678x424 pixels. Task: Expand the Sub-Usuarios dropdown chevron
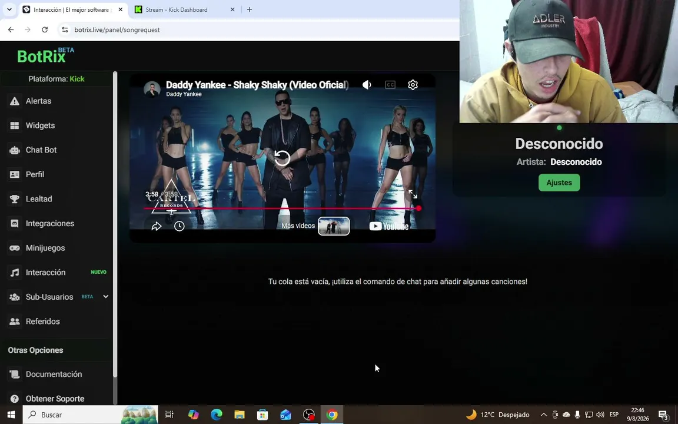[105, 297]
